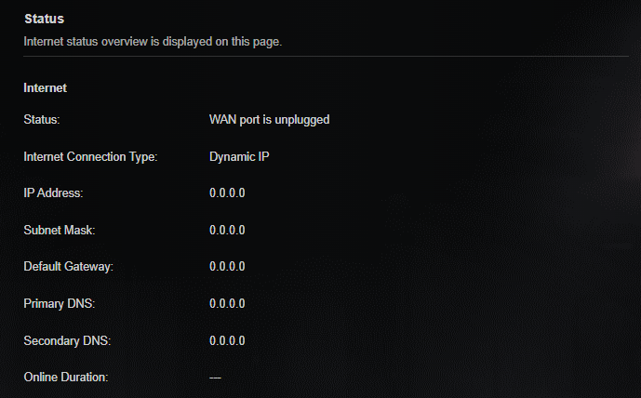This screenshot has width=641, height=398.
Task: Select the 'Dynamic IP' connection type value
Action: pos(239,157)
